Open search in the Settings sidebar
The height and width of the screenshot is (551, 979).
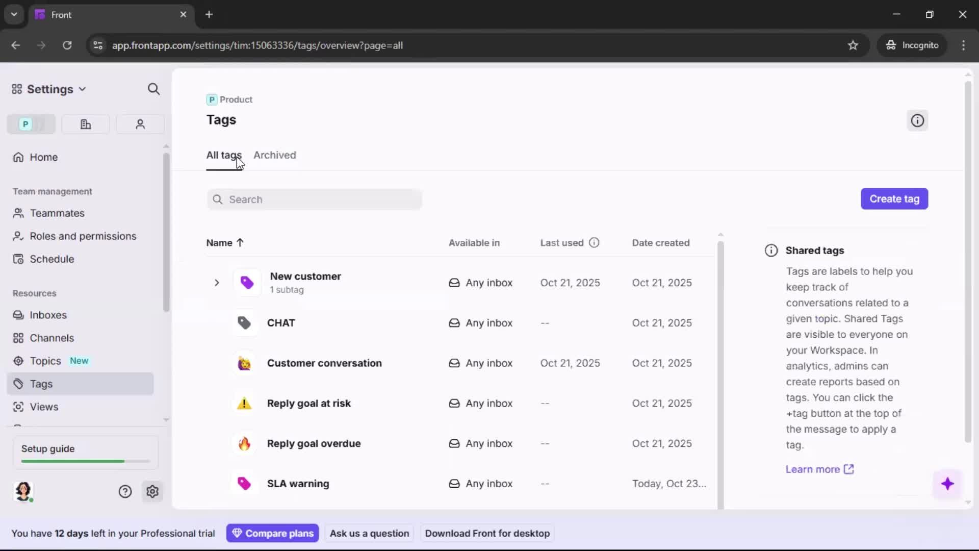153,89
